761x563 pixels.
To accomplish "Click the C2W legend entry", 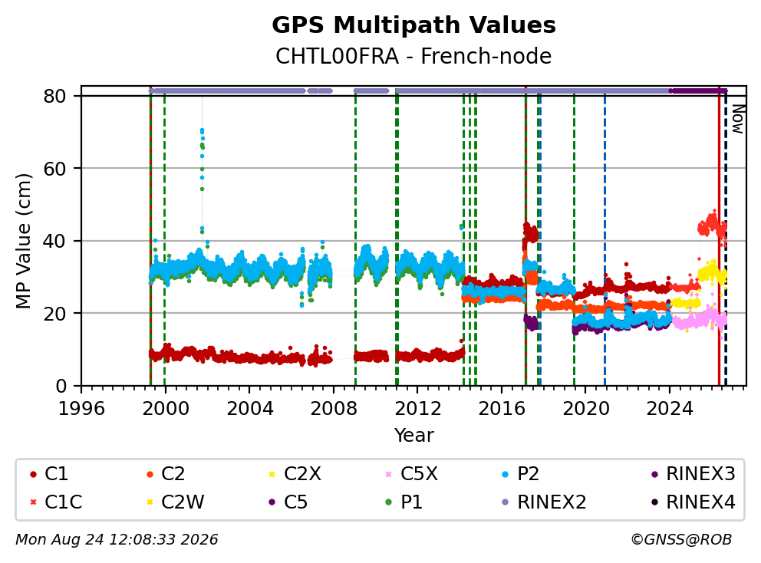I will coord(175,502).
